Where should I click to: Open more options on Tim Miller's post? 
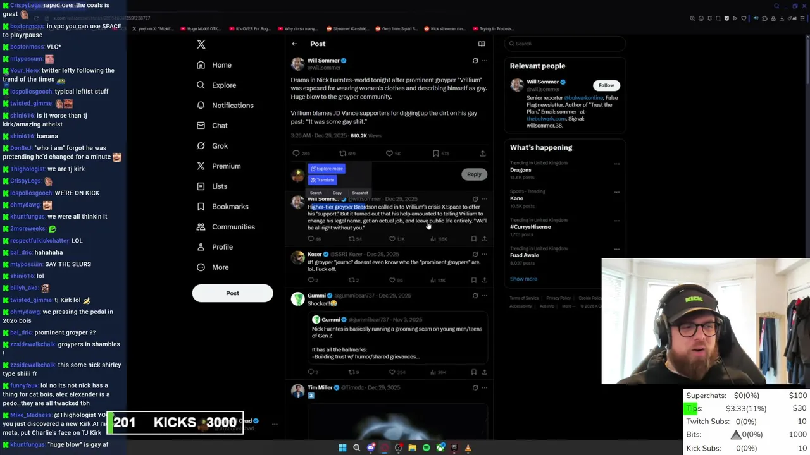[x=485, y=387]
